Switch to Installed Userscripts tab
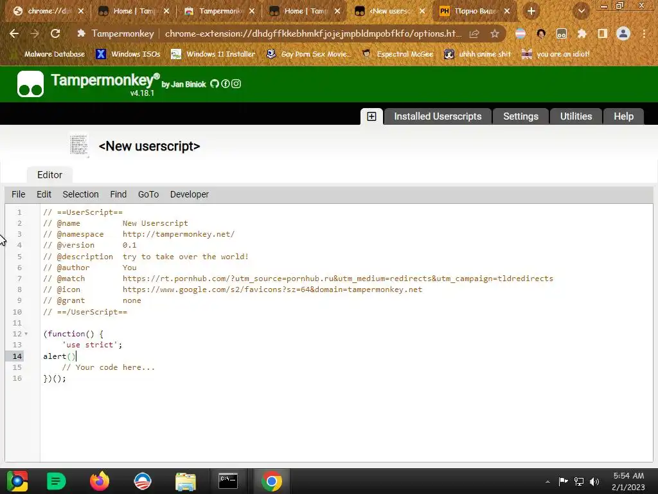Screen dimensions: 658x494 coord(438,116)
